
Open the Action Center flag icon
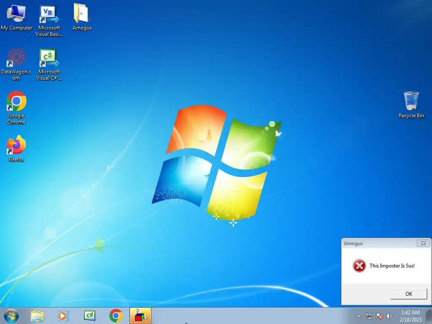point(379,316)
